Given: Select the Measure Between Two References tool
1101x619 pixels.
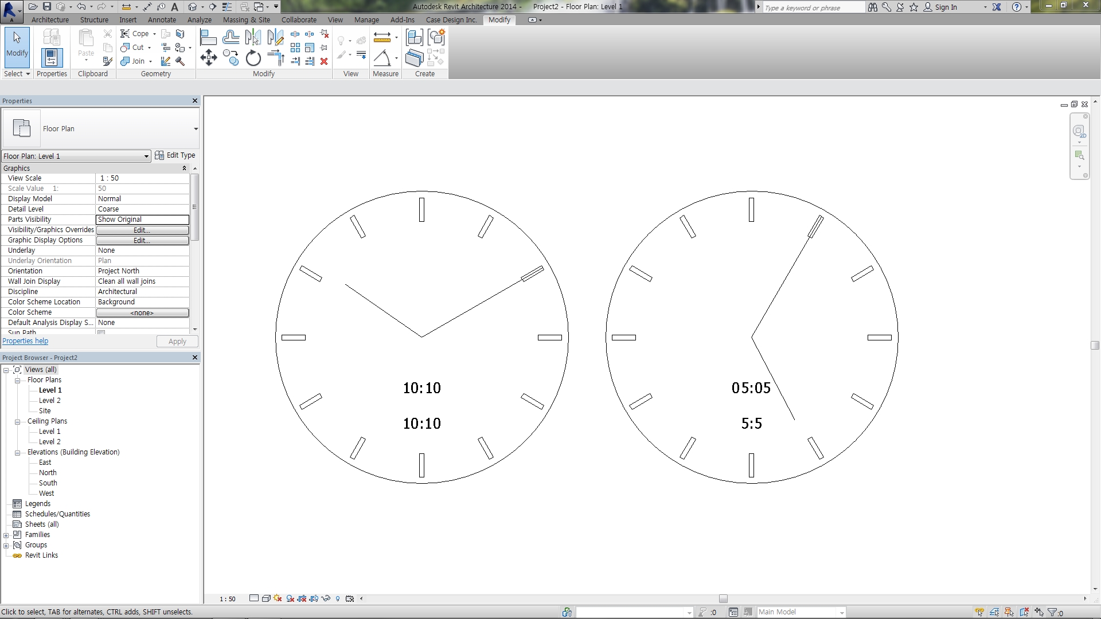Looking at the screenshot, I should [x=382, y=38].
